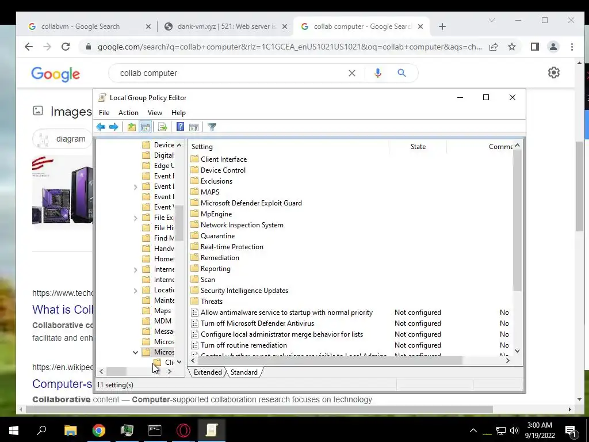Image resolution: width=589 pixels, height=442 pixels.
Task: Open the Remediation folder
Action: tap(220, 257)
